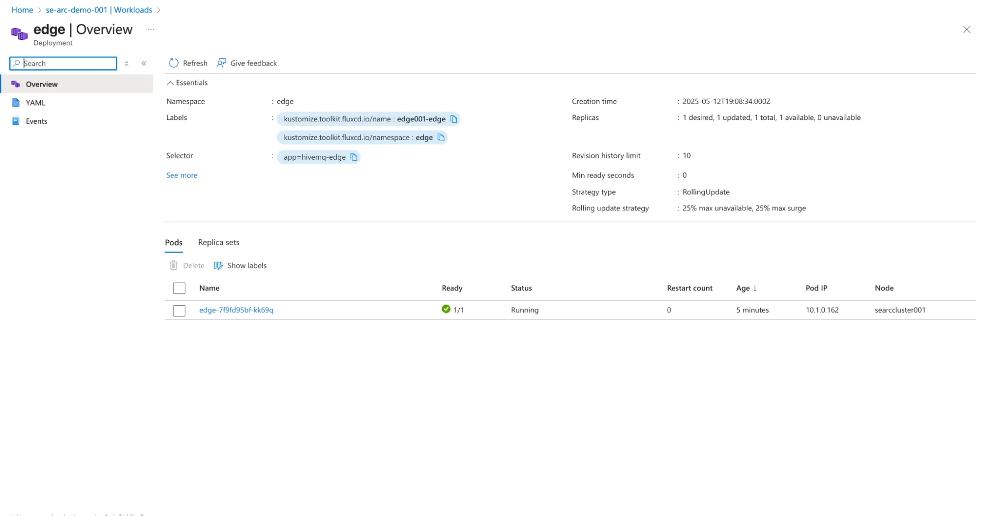Copy the app=hivemq-edge selector
This screenshot has width=983, height=516.
pos(354,157)
